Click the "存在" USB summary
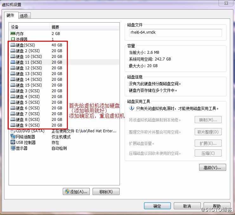This screenshot has width=235, height=215. click(55, 142)
